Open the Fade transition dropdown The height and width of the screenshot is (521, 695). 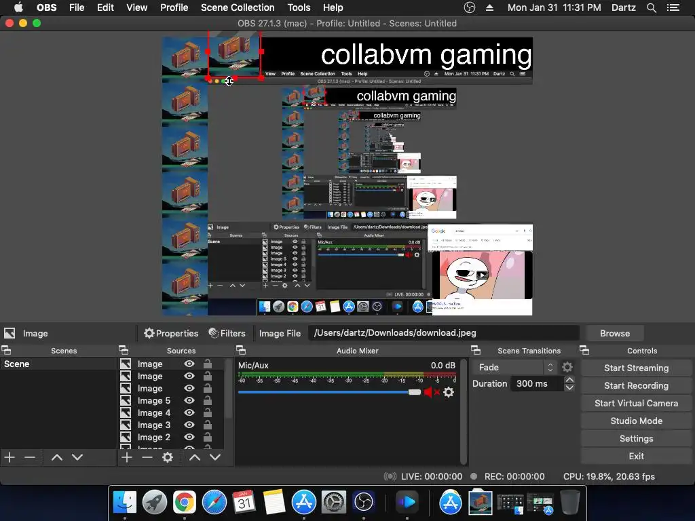(x=514, y=367)
